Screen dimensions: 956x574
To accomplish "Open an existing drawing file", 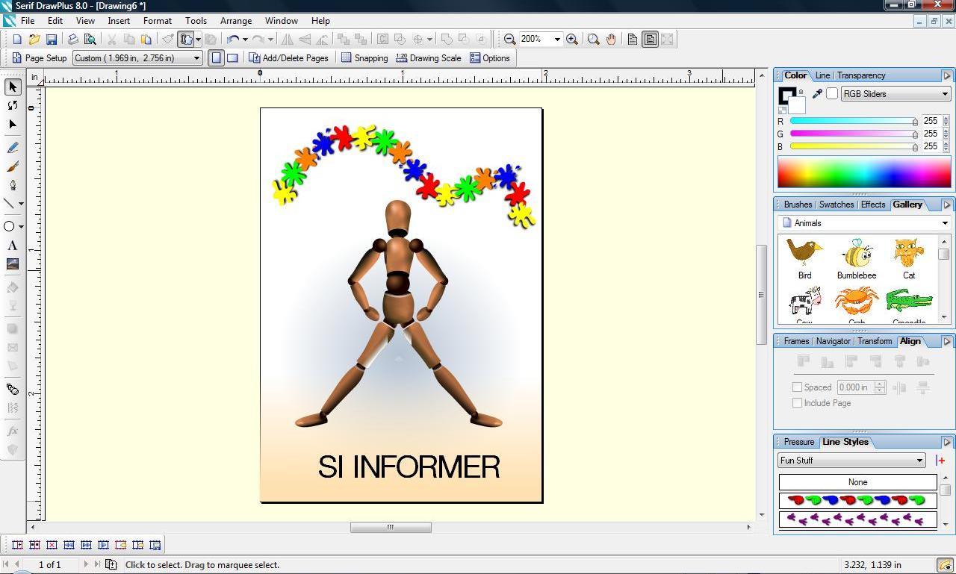I will click(x=34, y=39).
